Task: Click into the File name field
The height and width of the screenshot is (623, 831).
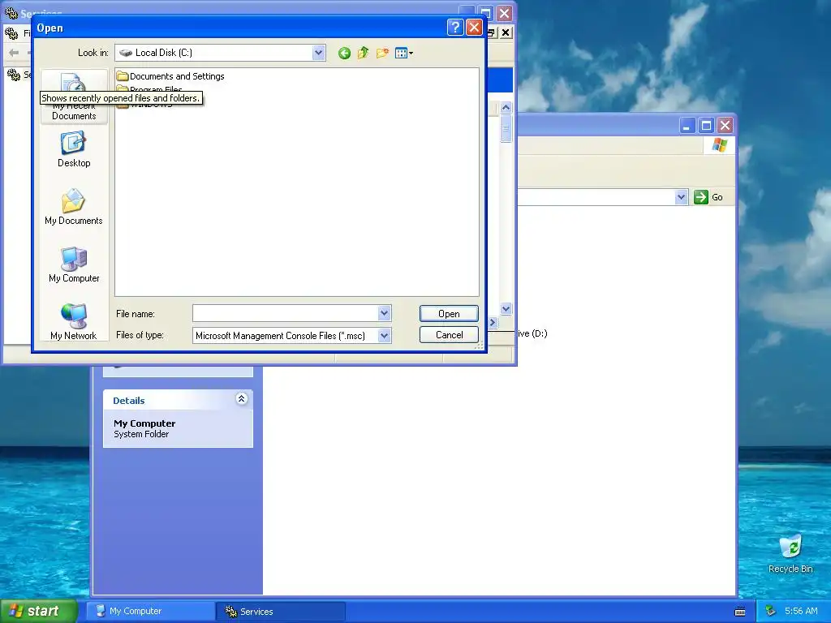Action: 286,314
